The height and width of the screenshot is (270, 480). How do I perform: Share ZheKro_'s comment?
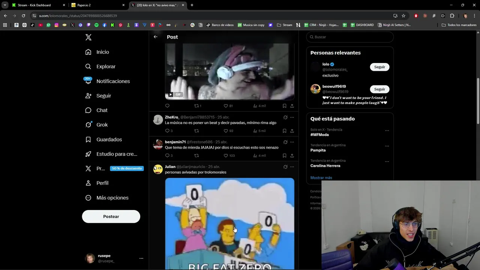coord(292,131)
